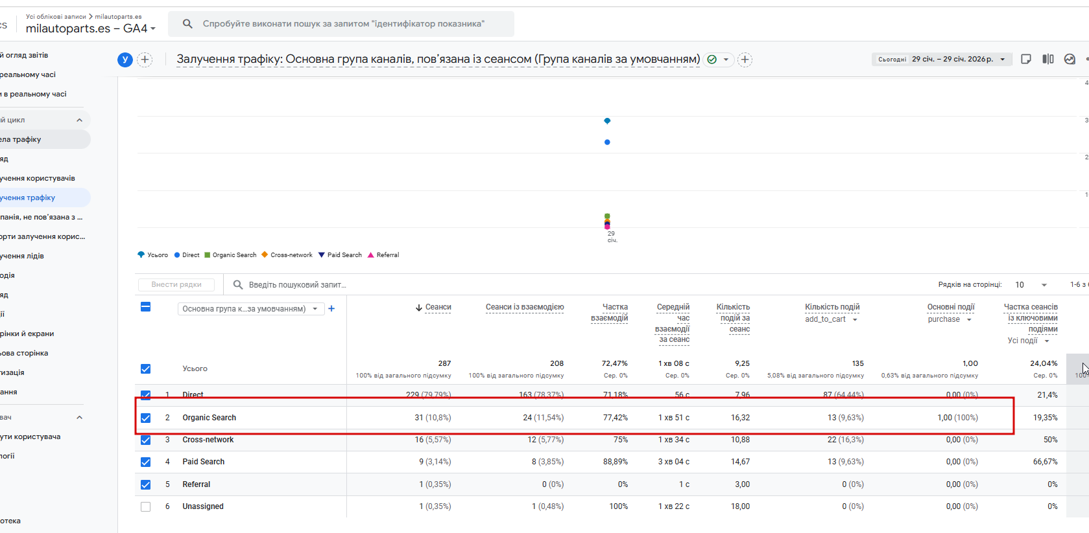Click the "Paid Search" row name in the table
Viewport: 1089px width, 533px height.
click(x=204, y=462)
